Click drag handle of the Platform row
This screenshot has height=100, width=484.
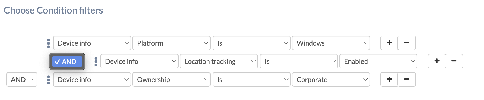click(x=48, y=43)
